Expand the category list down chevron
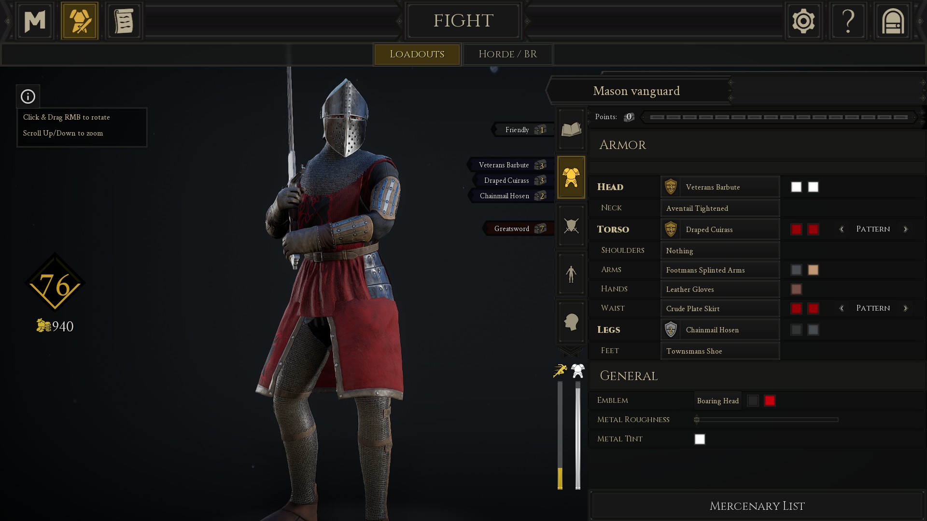927x521 pixels. (x=571, y=351)
